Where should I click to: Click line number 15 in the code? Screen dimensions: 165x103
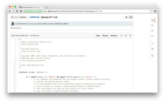[14, 72]
